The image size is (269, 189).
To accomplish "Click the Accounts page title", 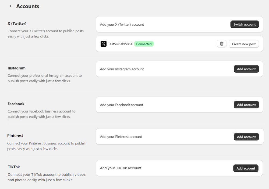I will 28,6.
